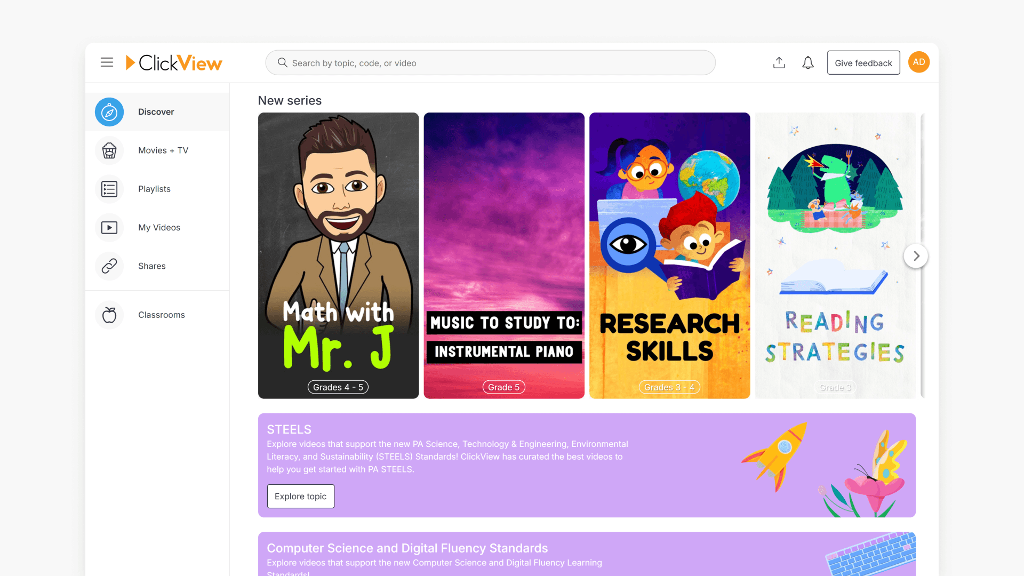Open the Discover section via compass icon
Viewport: 1024px width, 576px height.
[109, 112]
